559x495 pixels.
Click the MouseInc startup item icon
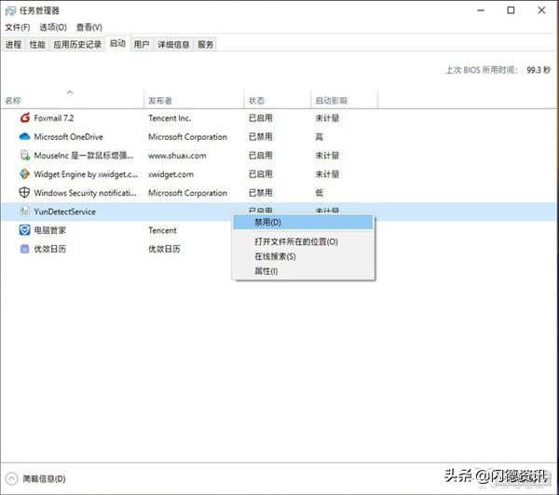[x=24, y=155]
